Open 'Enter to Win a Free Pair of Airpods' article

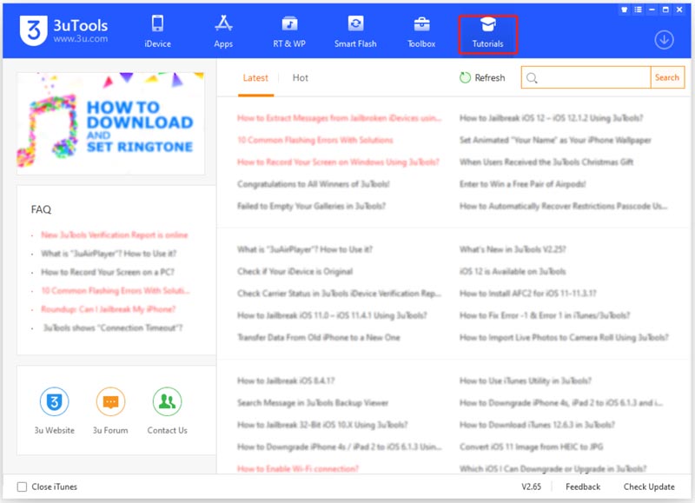[523, 184]
